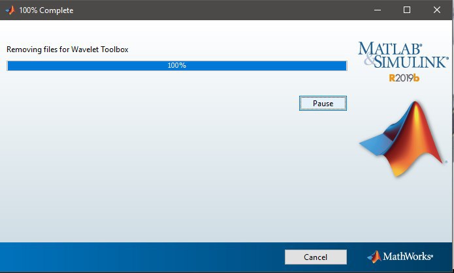Viewport: 454px width, 273px height.
Task: Maximize the uninstaller window
Action: pyautogui.click(x=407, y=10)
